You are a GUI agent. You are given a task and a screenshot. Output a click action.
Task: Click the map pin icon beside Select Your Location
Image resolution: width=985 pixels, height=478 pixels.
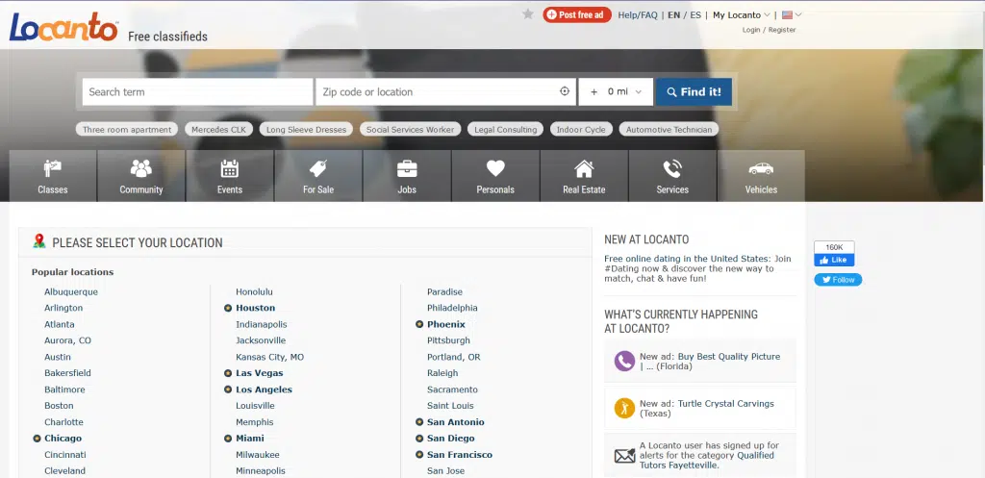point(39,241)
